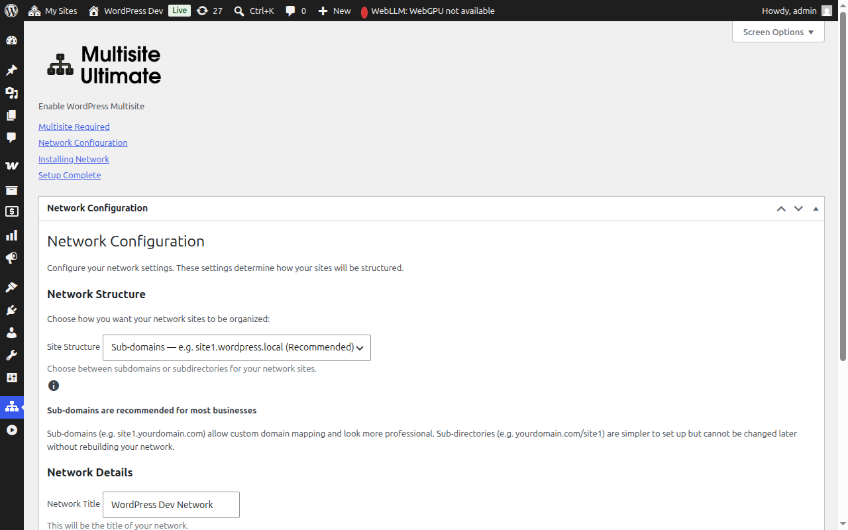This screenshot has height=530, width=848.
Task: Open the New content menu
Action: [335, 11]
